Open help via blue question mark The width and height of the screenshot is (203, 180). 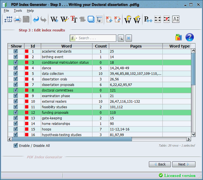click(x=190, y=37)
